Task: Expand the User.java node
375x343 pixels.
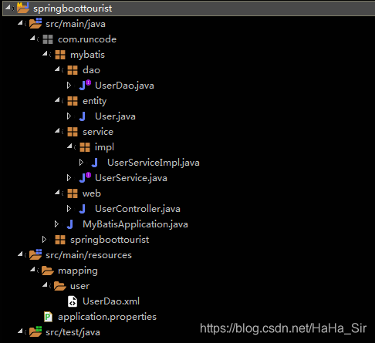Action: coord(69,116)
